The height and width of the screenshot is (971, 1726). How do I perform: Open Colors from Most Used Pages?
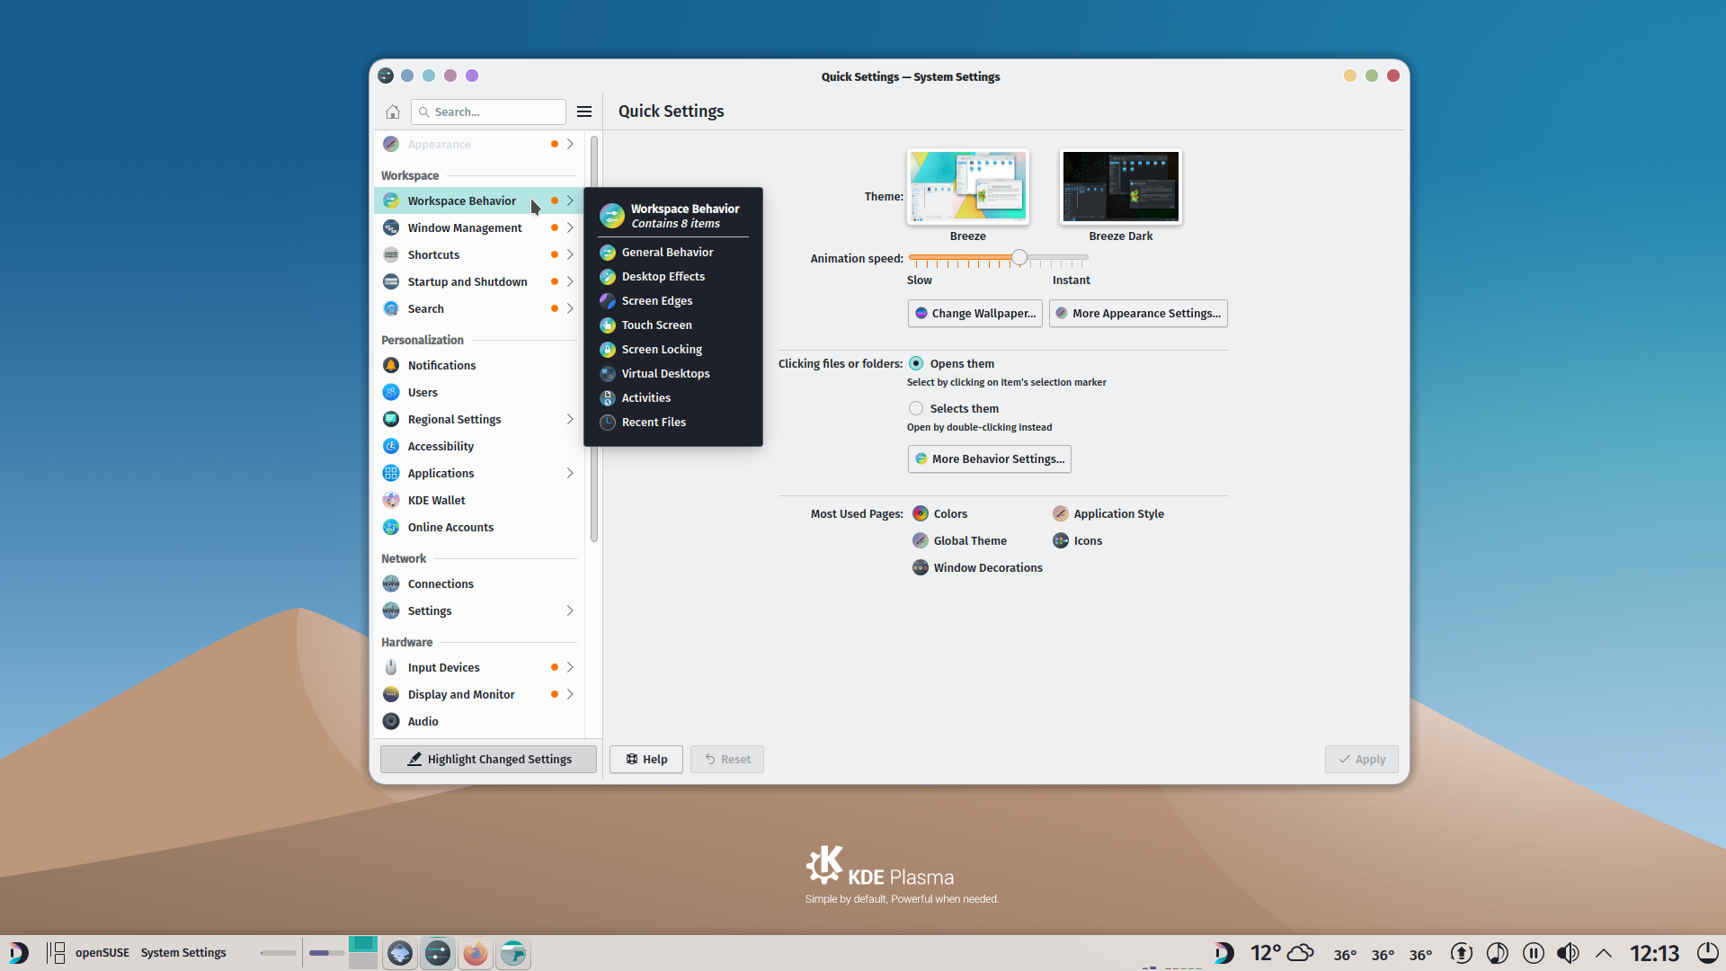[939, 513]
